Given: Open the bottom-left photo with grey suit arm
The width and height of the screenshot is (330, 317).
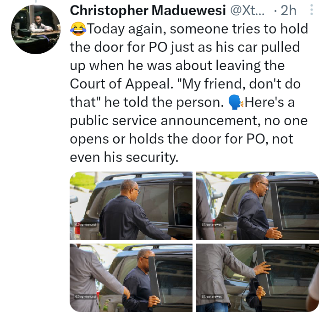Looking at the screenshot, I should 131,278.
